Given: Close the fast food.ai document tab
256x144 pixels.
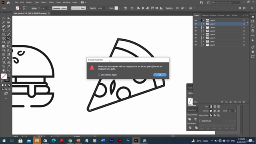Looking at the screenshot, I should (x=49, y=13).
